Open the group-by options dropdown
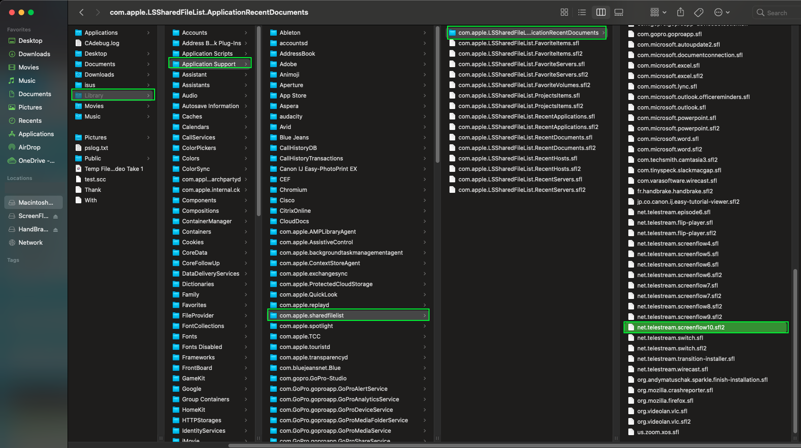Image resolution: width=801 pixels, height=448 pixels. [x=658, y=12]
